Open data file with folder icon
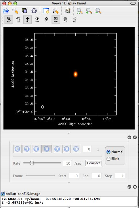This screenshot has width=139, height=208. pyautogui.click(x=6, y=11)
